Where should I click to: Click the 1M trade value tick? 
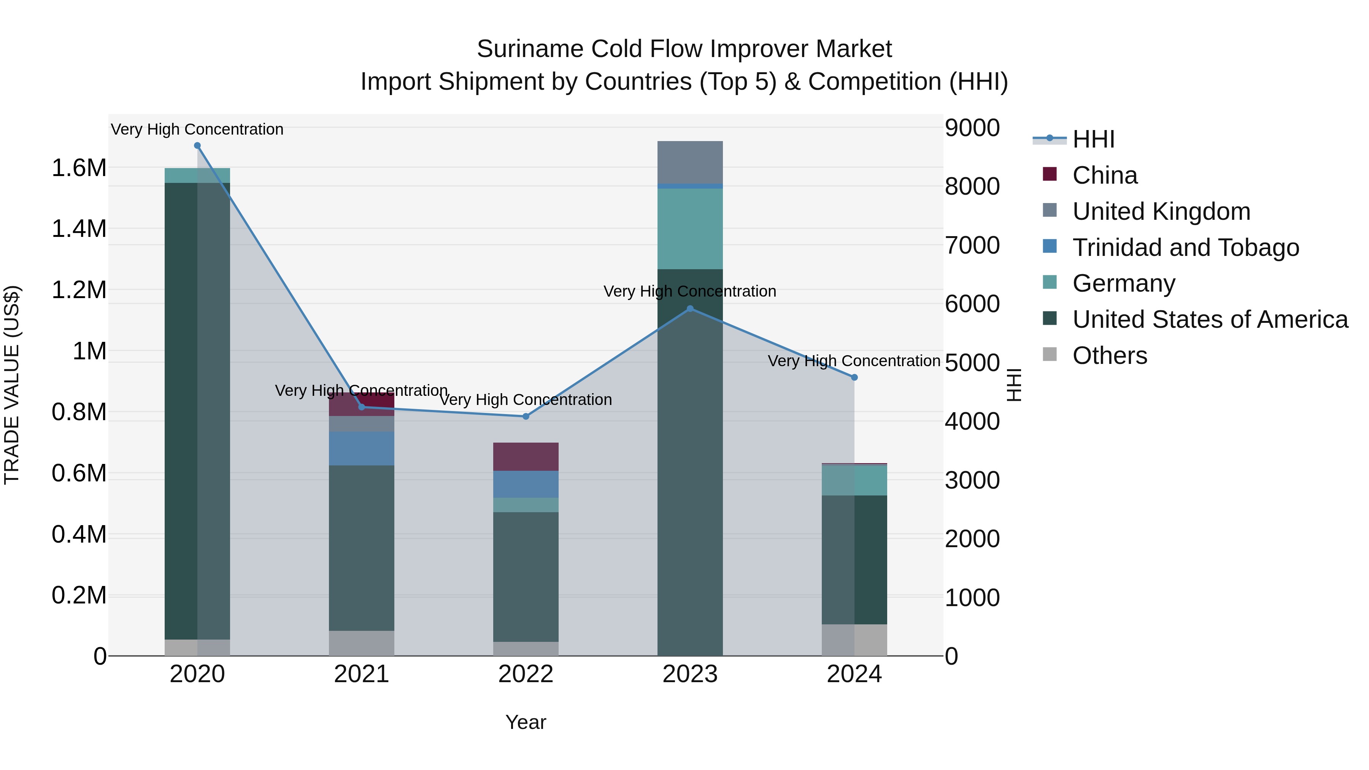tap(89, 351)
